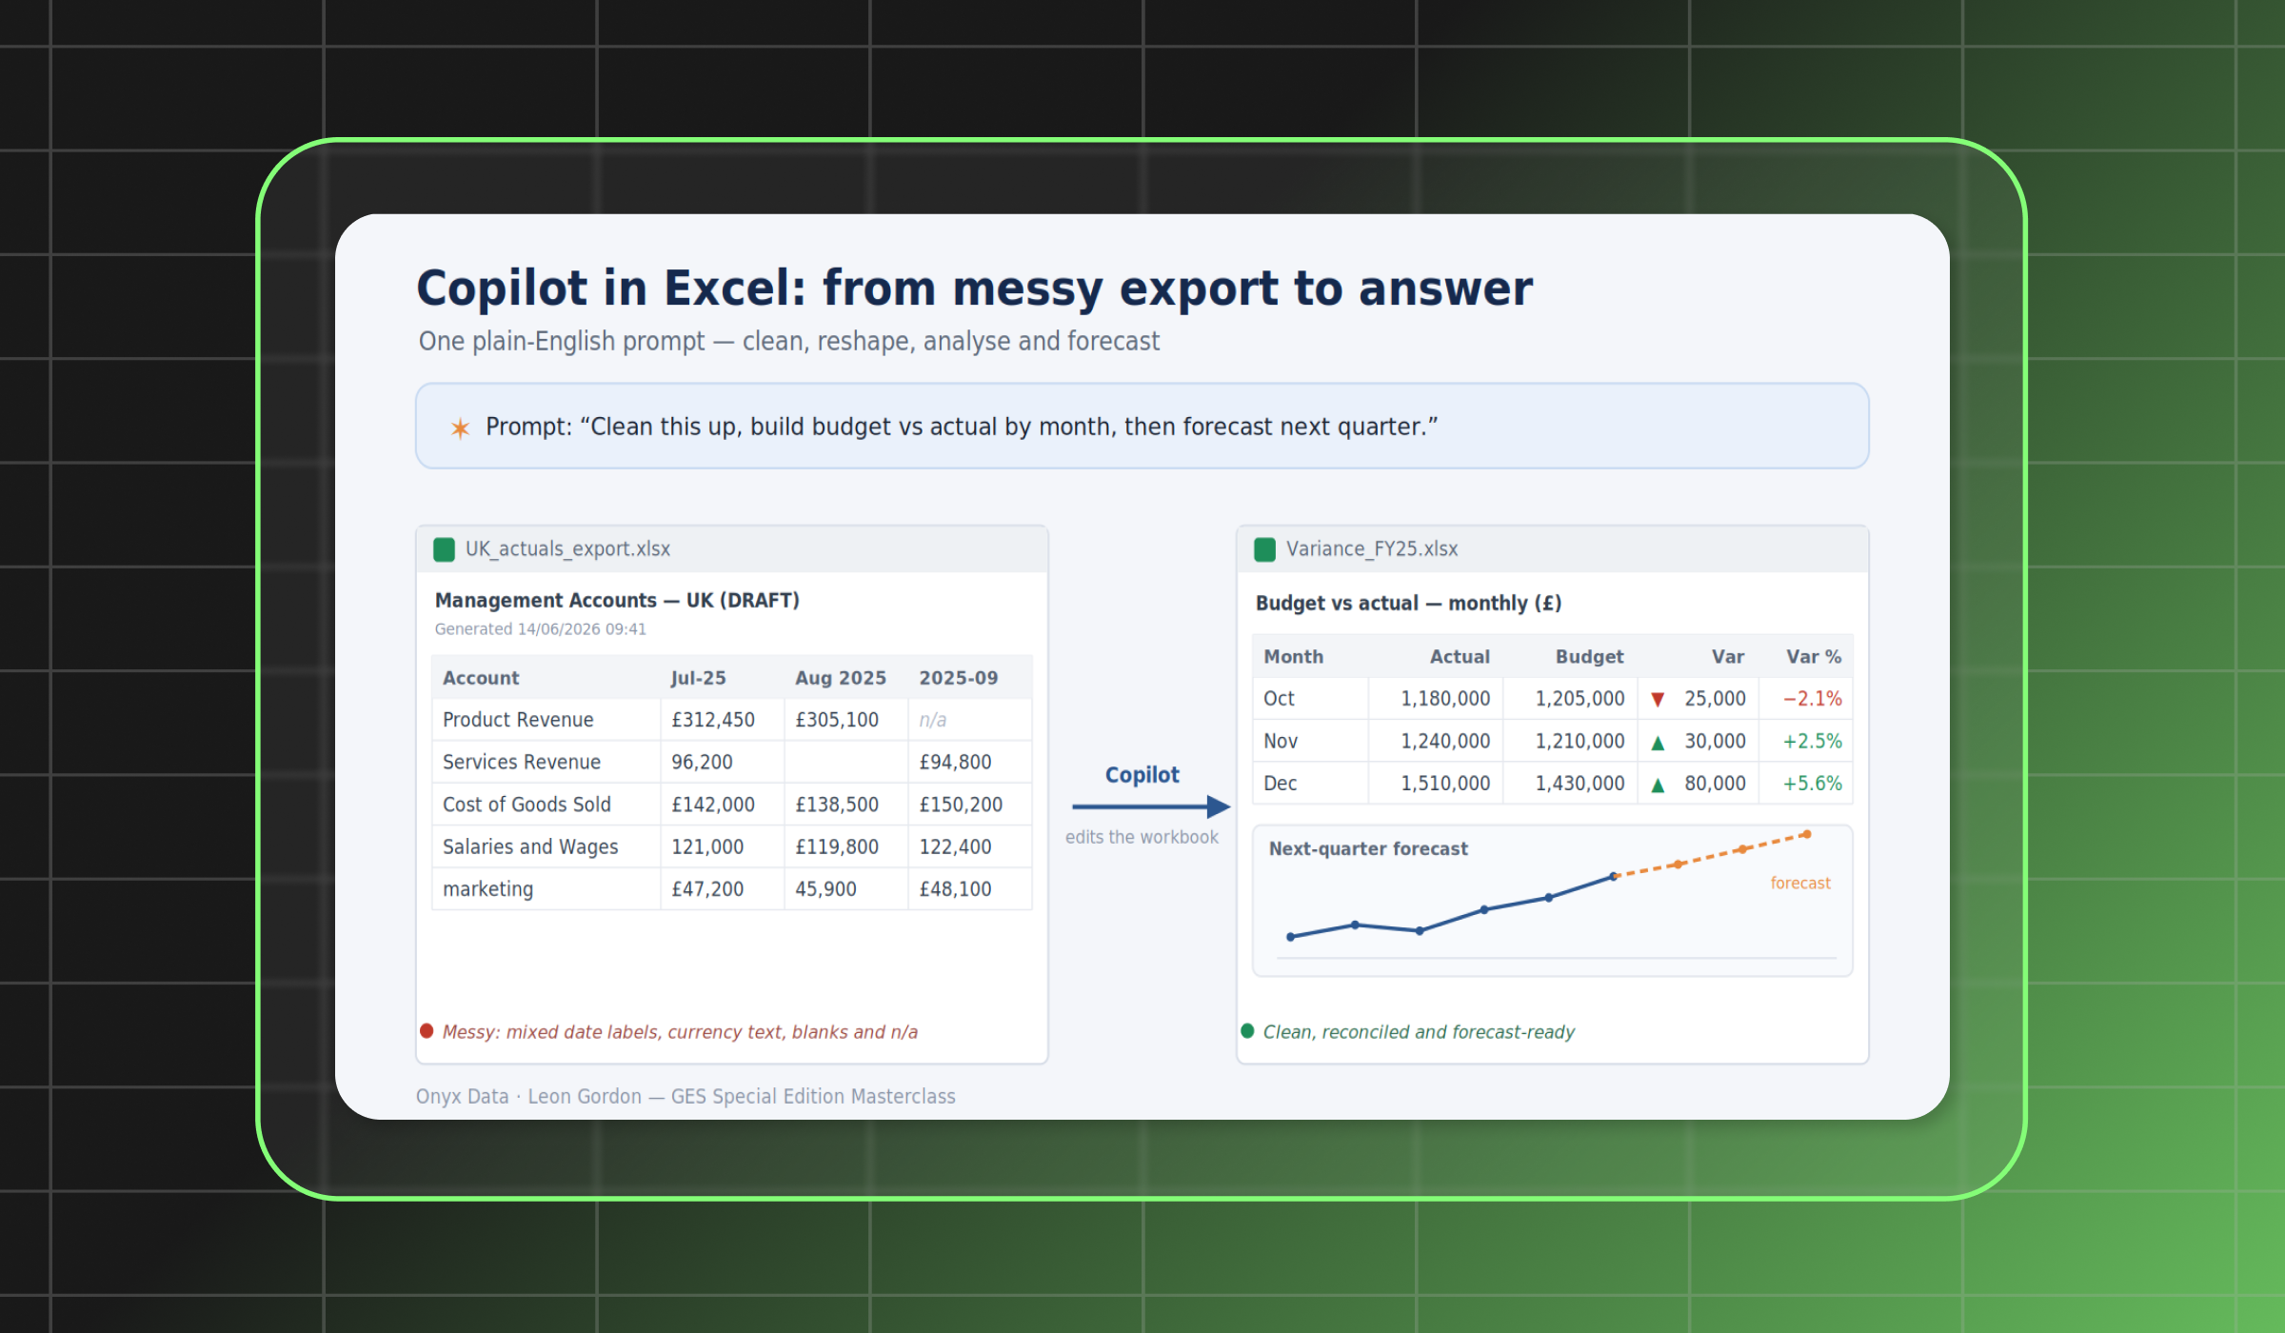Click the '£138,500' cell
2285x1333 pixels.
coord(846,805)
